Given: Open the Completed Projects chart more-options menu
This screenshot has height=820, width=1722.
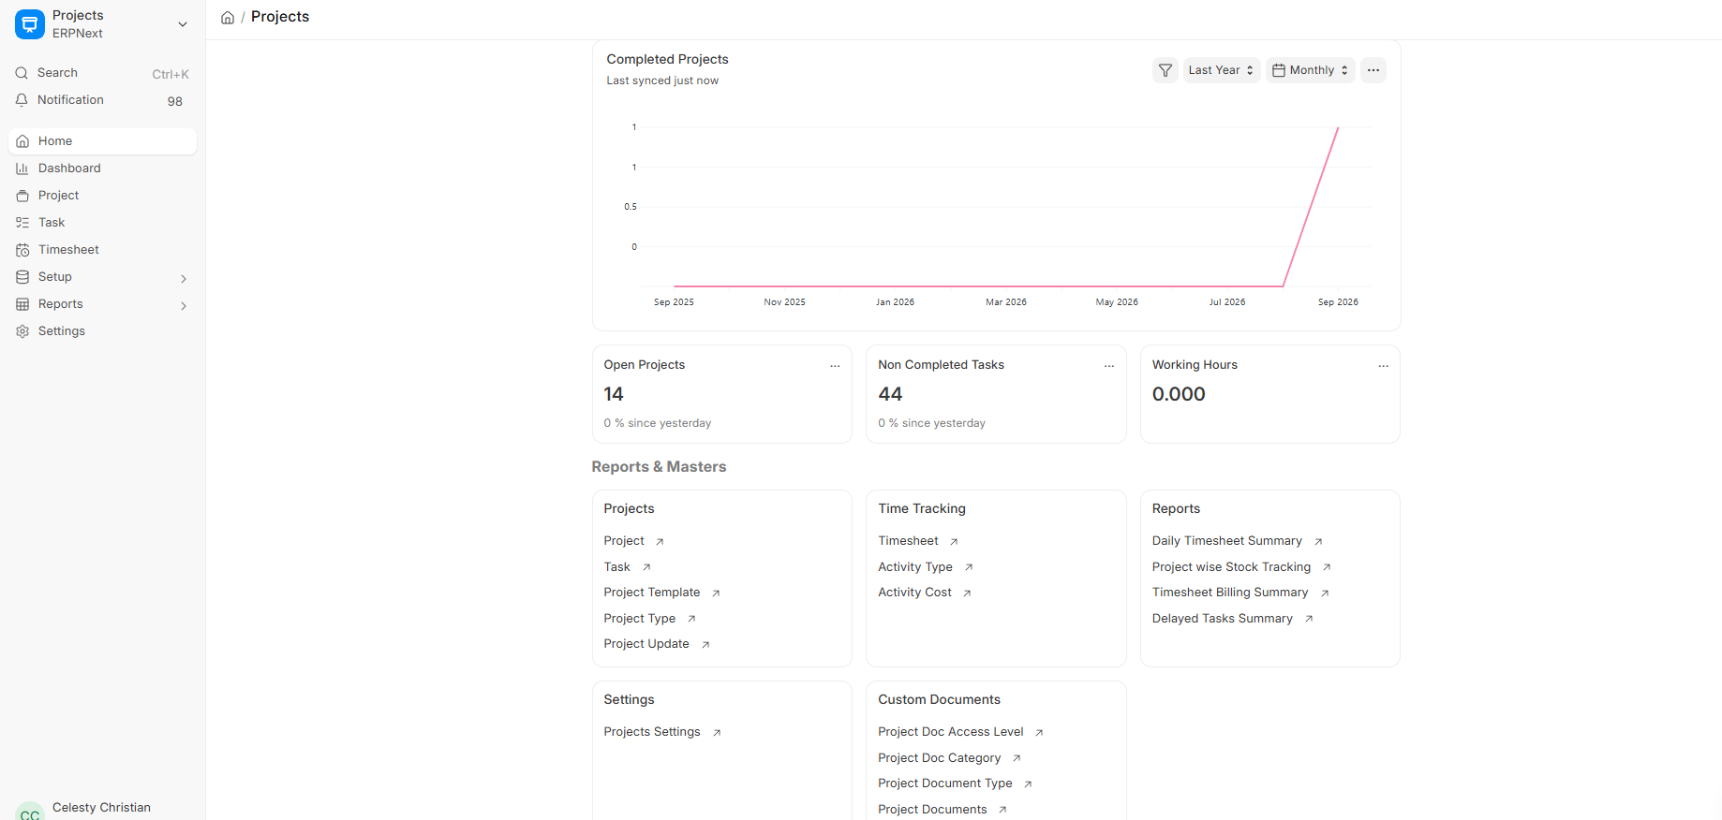Looking at the screenshot, I should click(x=1373, y=70).
